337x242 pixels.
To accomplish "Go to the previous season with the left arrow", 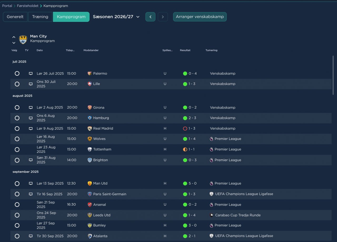I will click(150, 17).
